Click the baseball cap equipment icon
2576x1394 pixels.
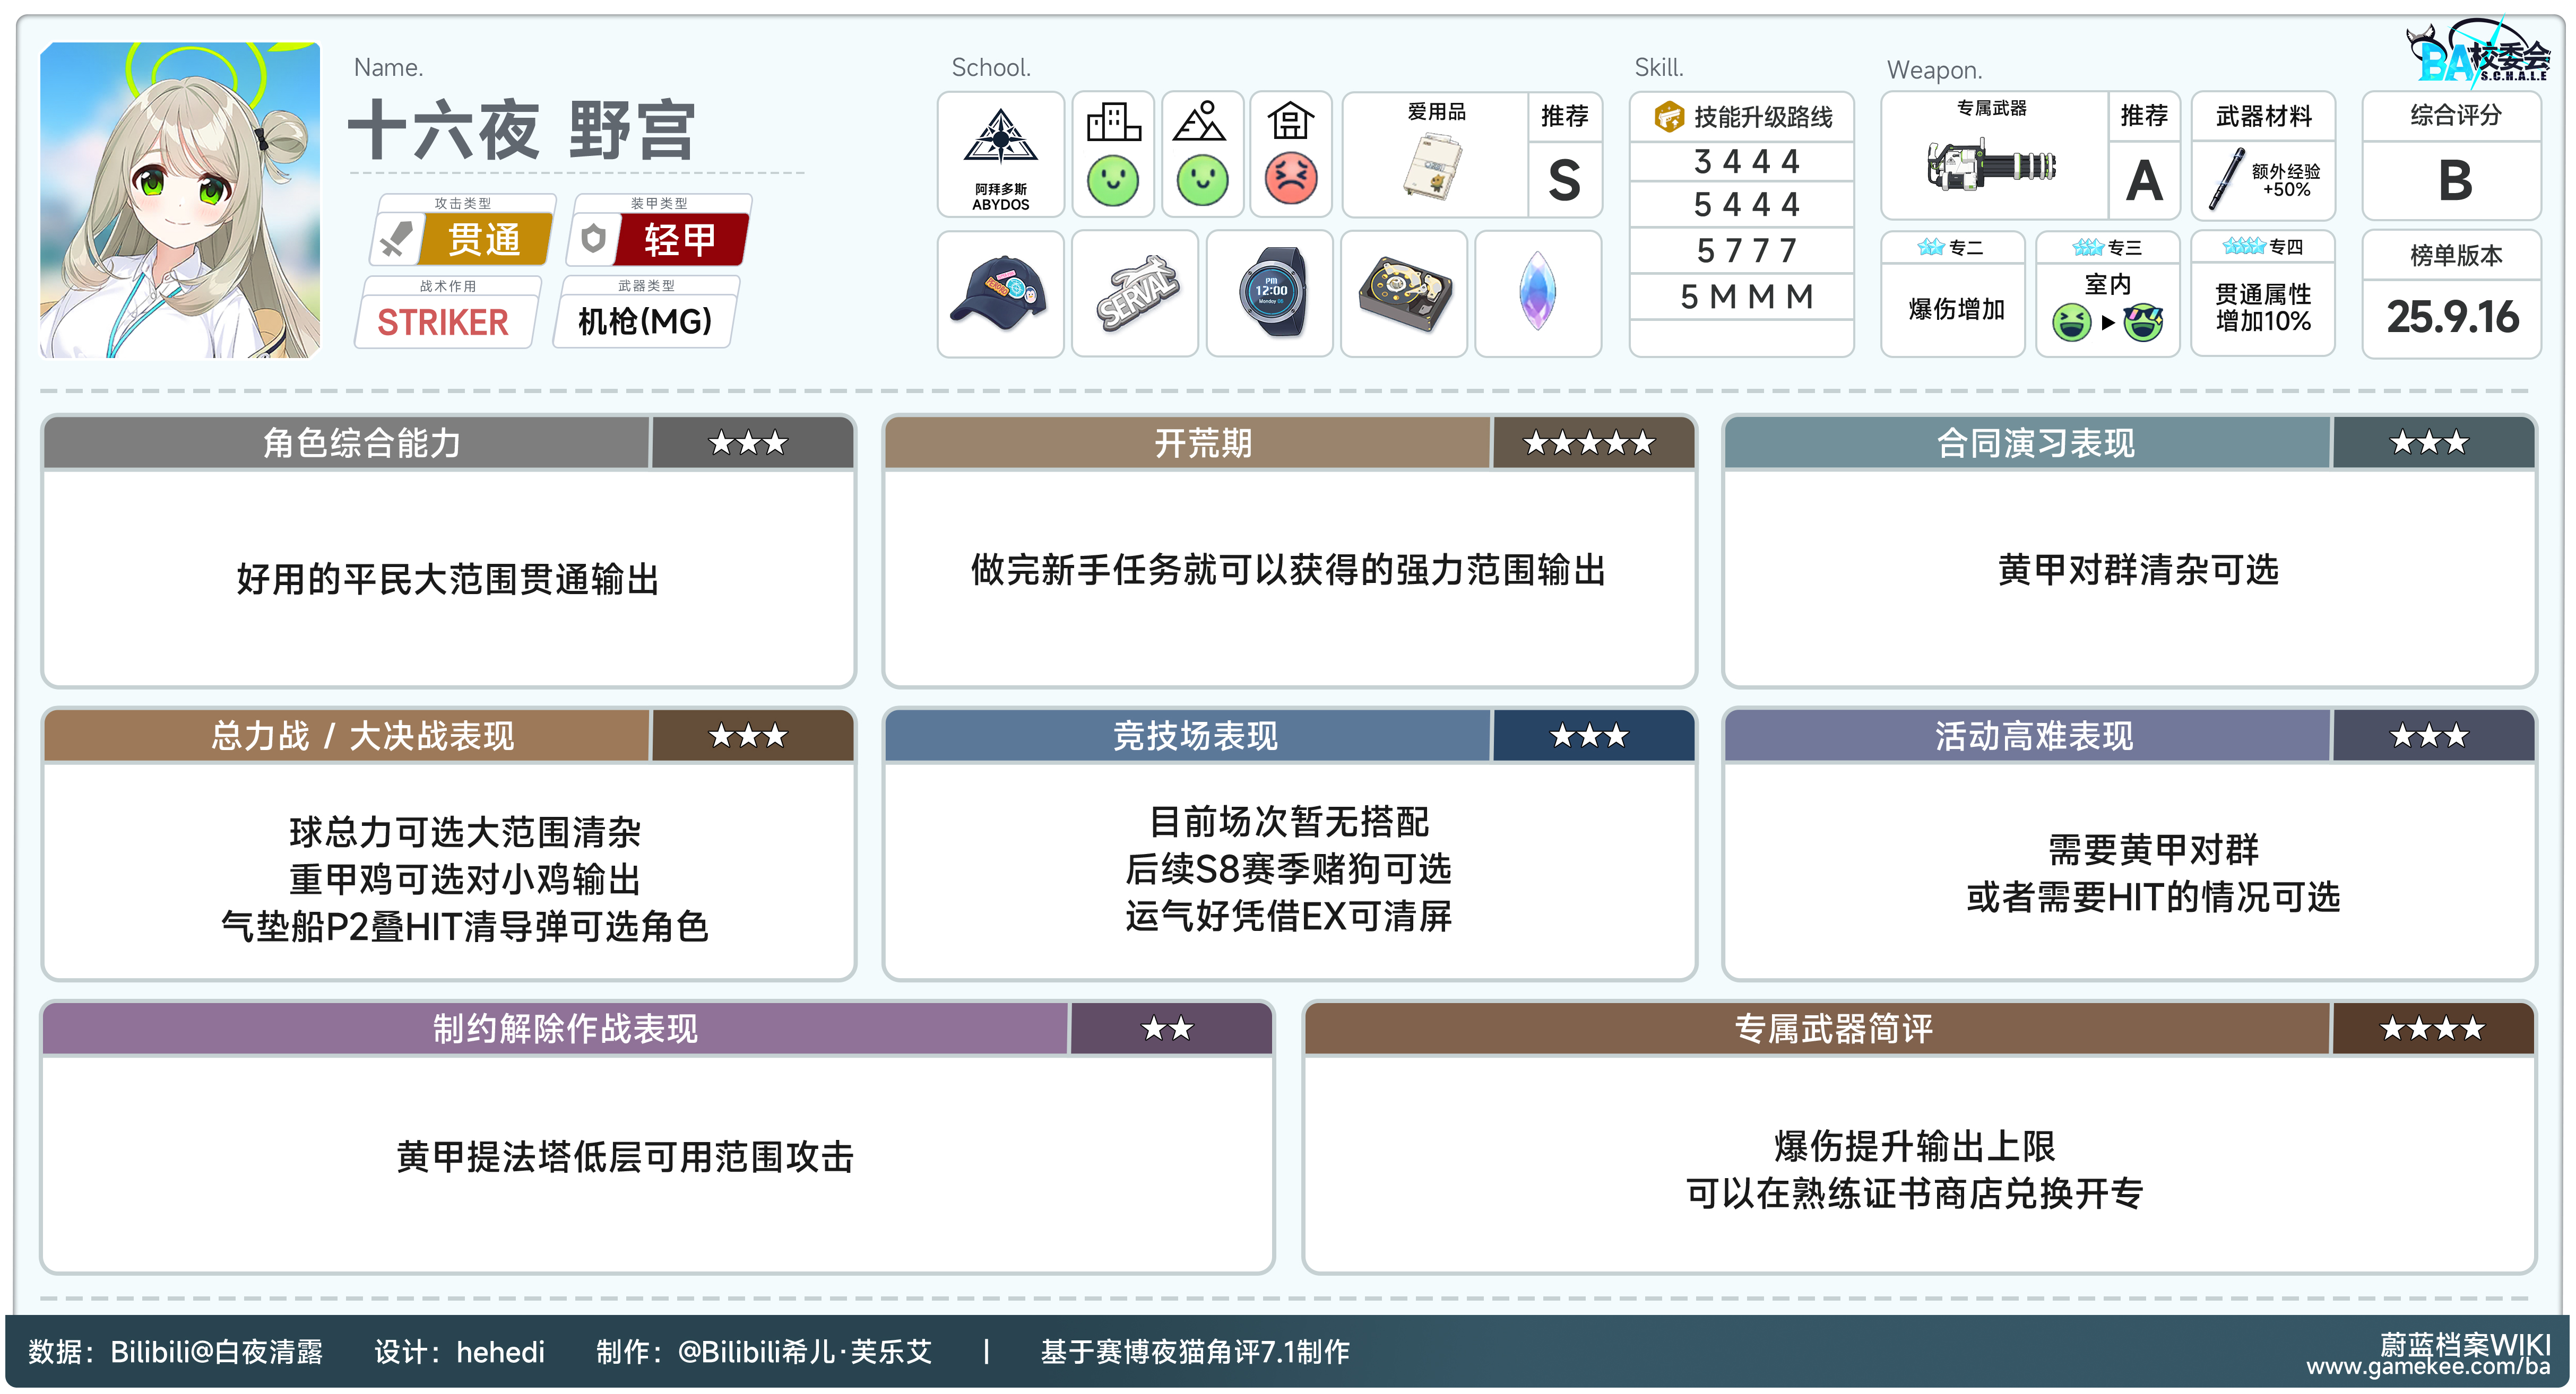1000,294
